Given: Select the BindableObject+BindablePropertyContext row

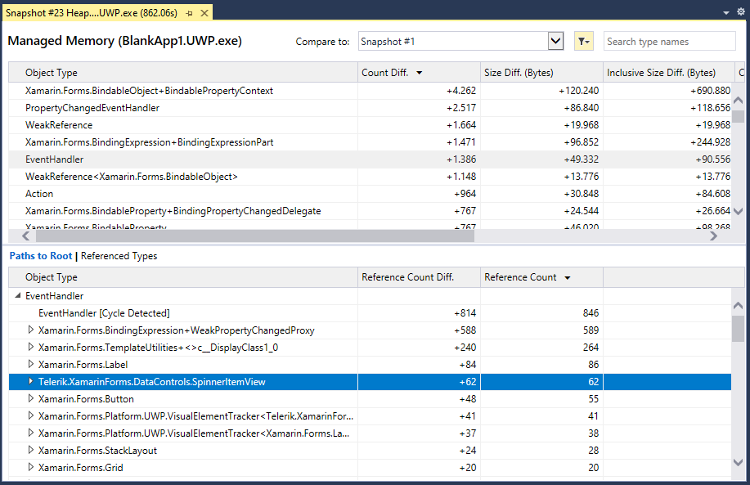Looking at the screenshot, I should (370, 91).
